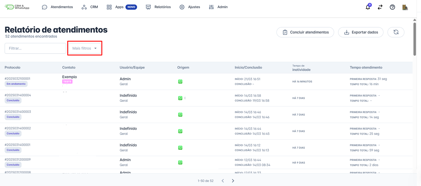Open the help question mark icon
Screen dimensions: 421x186
(x=392, y=7)
